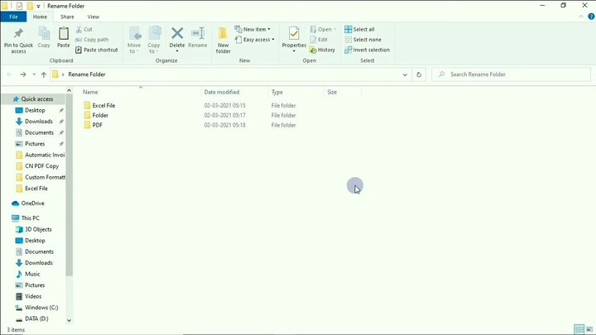Collapse the Quick access tree node

6,99
